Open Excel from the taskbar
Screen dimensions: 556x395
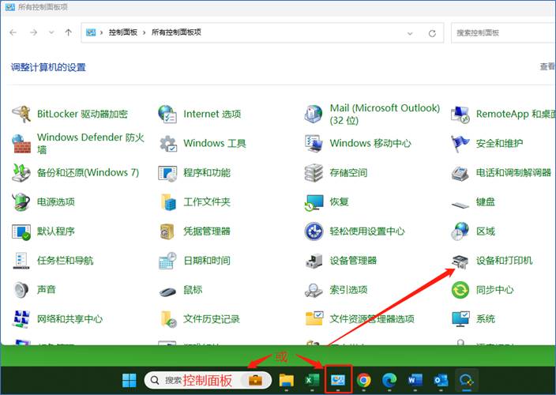[x=312, y=381]
